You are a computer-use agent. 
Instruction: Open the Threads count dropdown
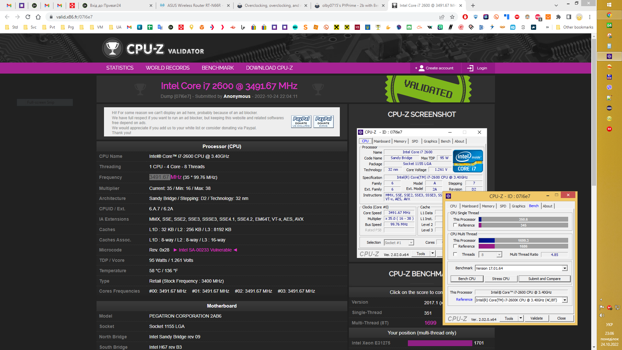coord(499,255)
